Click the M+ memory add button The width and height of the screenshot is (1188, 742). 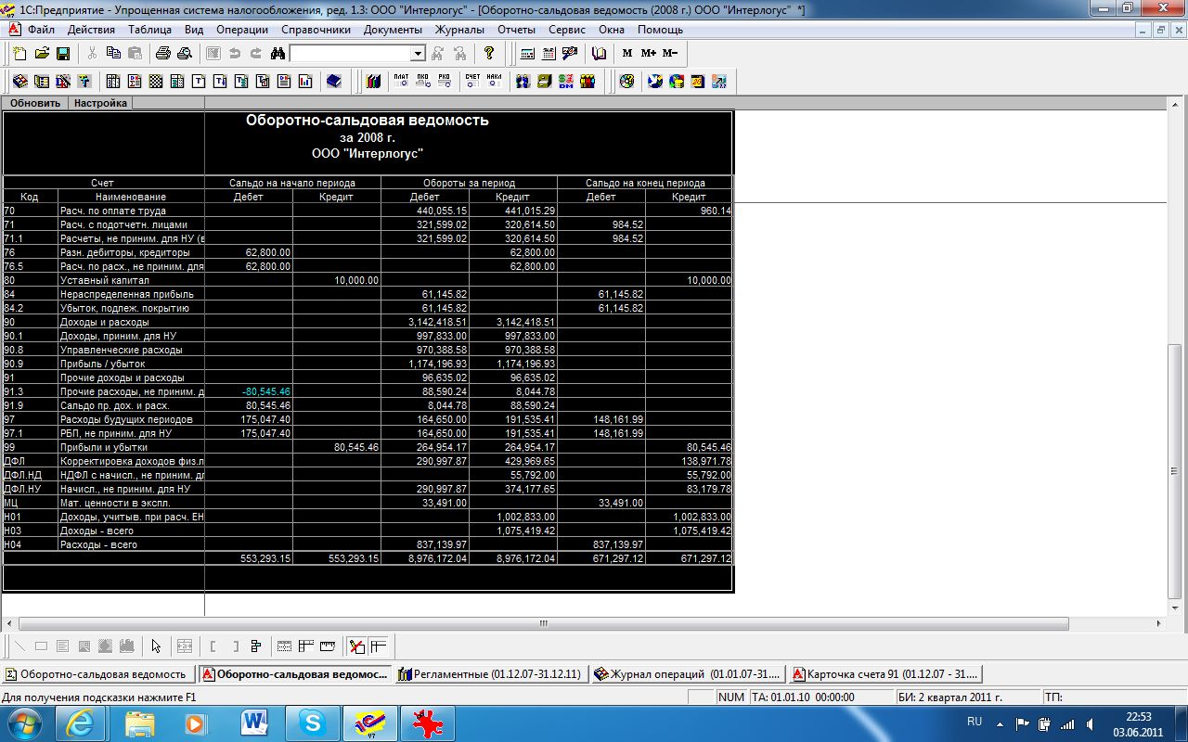point(649,54)
